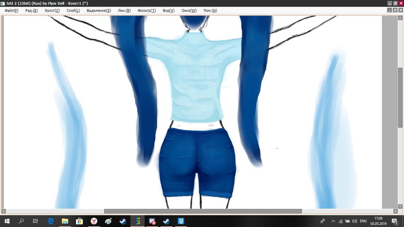
Task: Open Yandex Browser from the taskbar
Action: [x=94, y=221]
